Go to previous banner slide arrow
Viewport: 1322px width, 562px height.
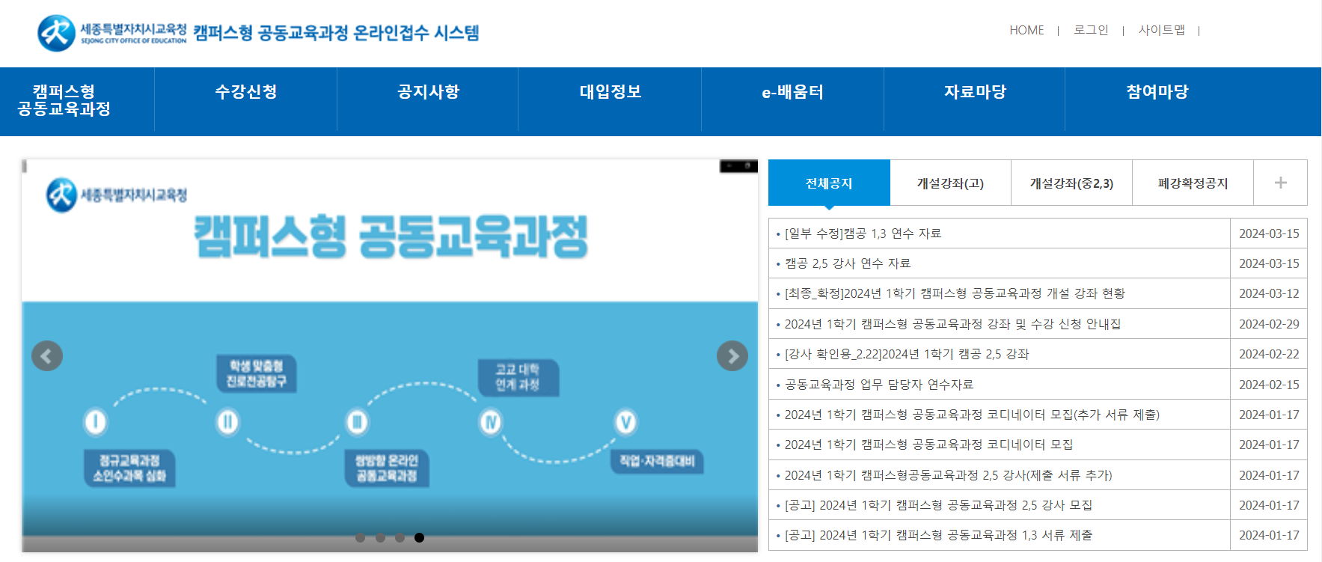point(47,355)
